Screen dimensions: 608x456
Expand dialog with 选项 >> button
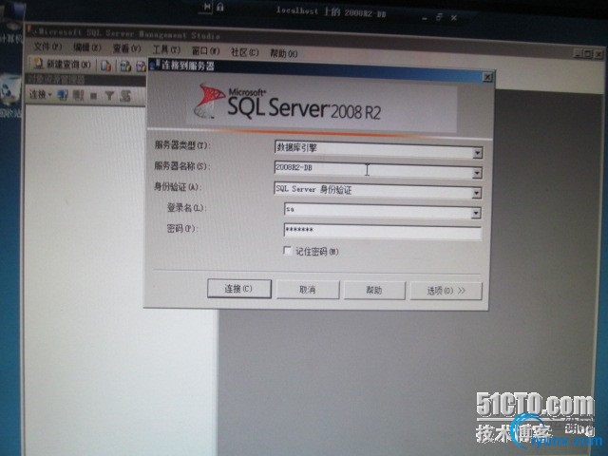click(446, 291)
